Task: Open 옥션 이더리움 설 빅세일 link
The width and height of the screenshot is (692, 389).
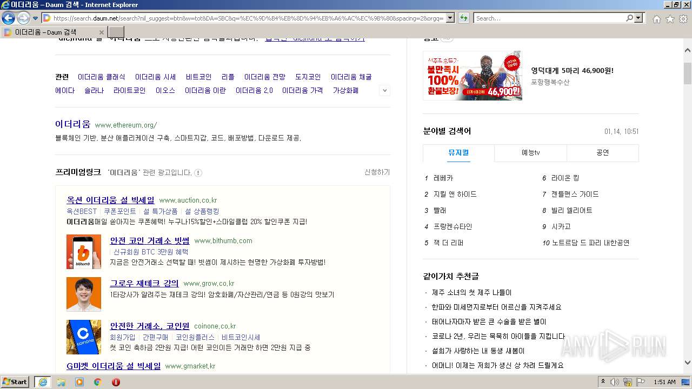Action: pyautogui.click(x=110, y=200)
